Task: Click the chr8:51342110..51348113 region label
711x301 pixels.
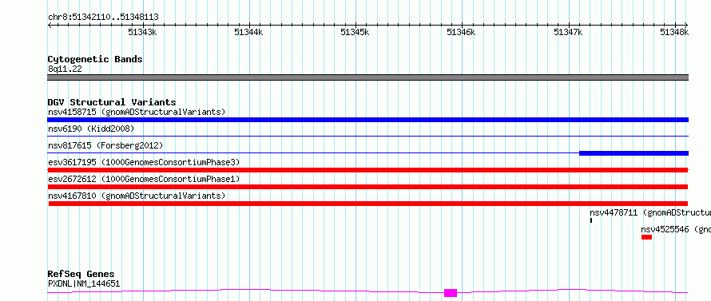Action: click(x=103, y=18)
